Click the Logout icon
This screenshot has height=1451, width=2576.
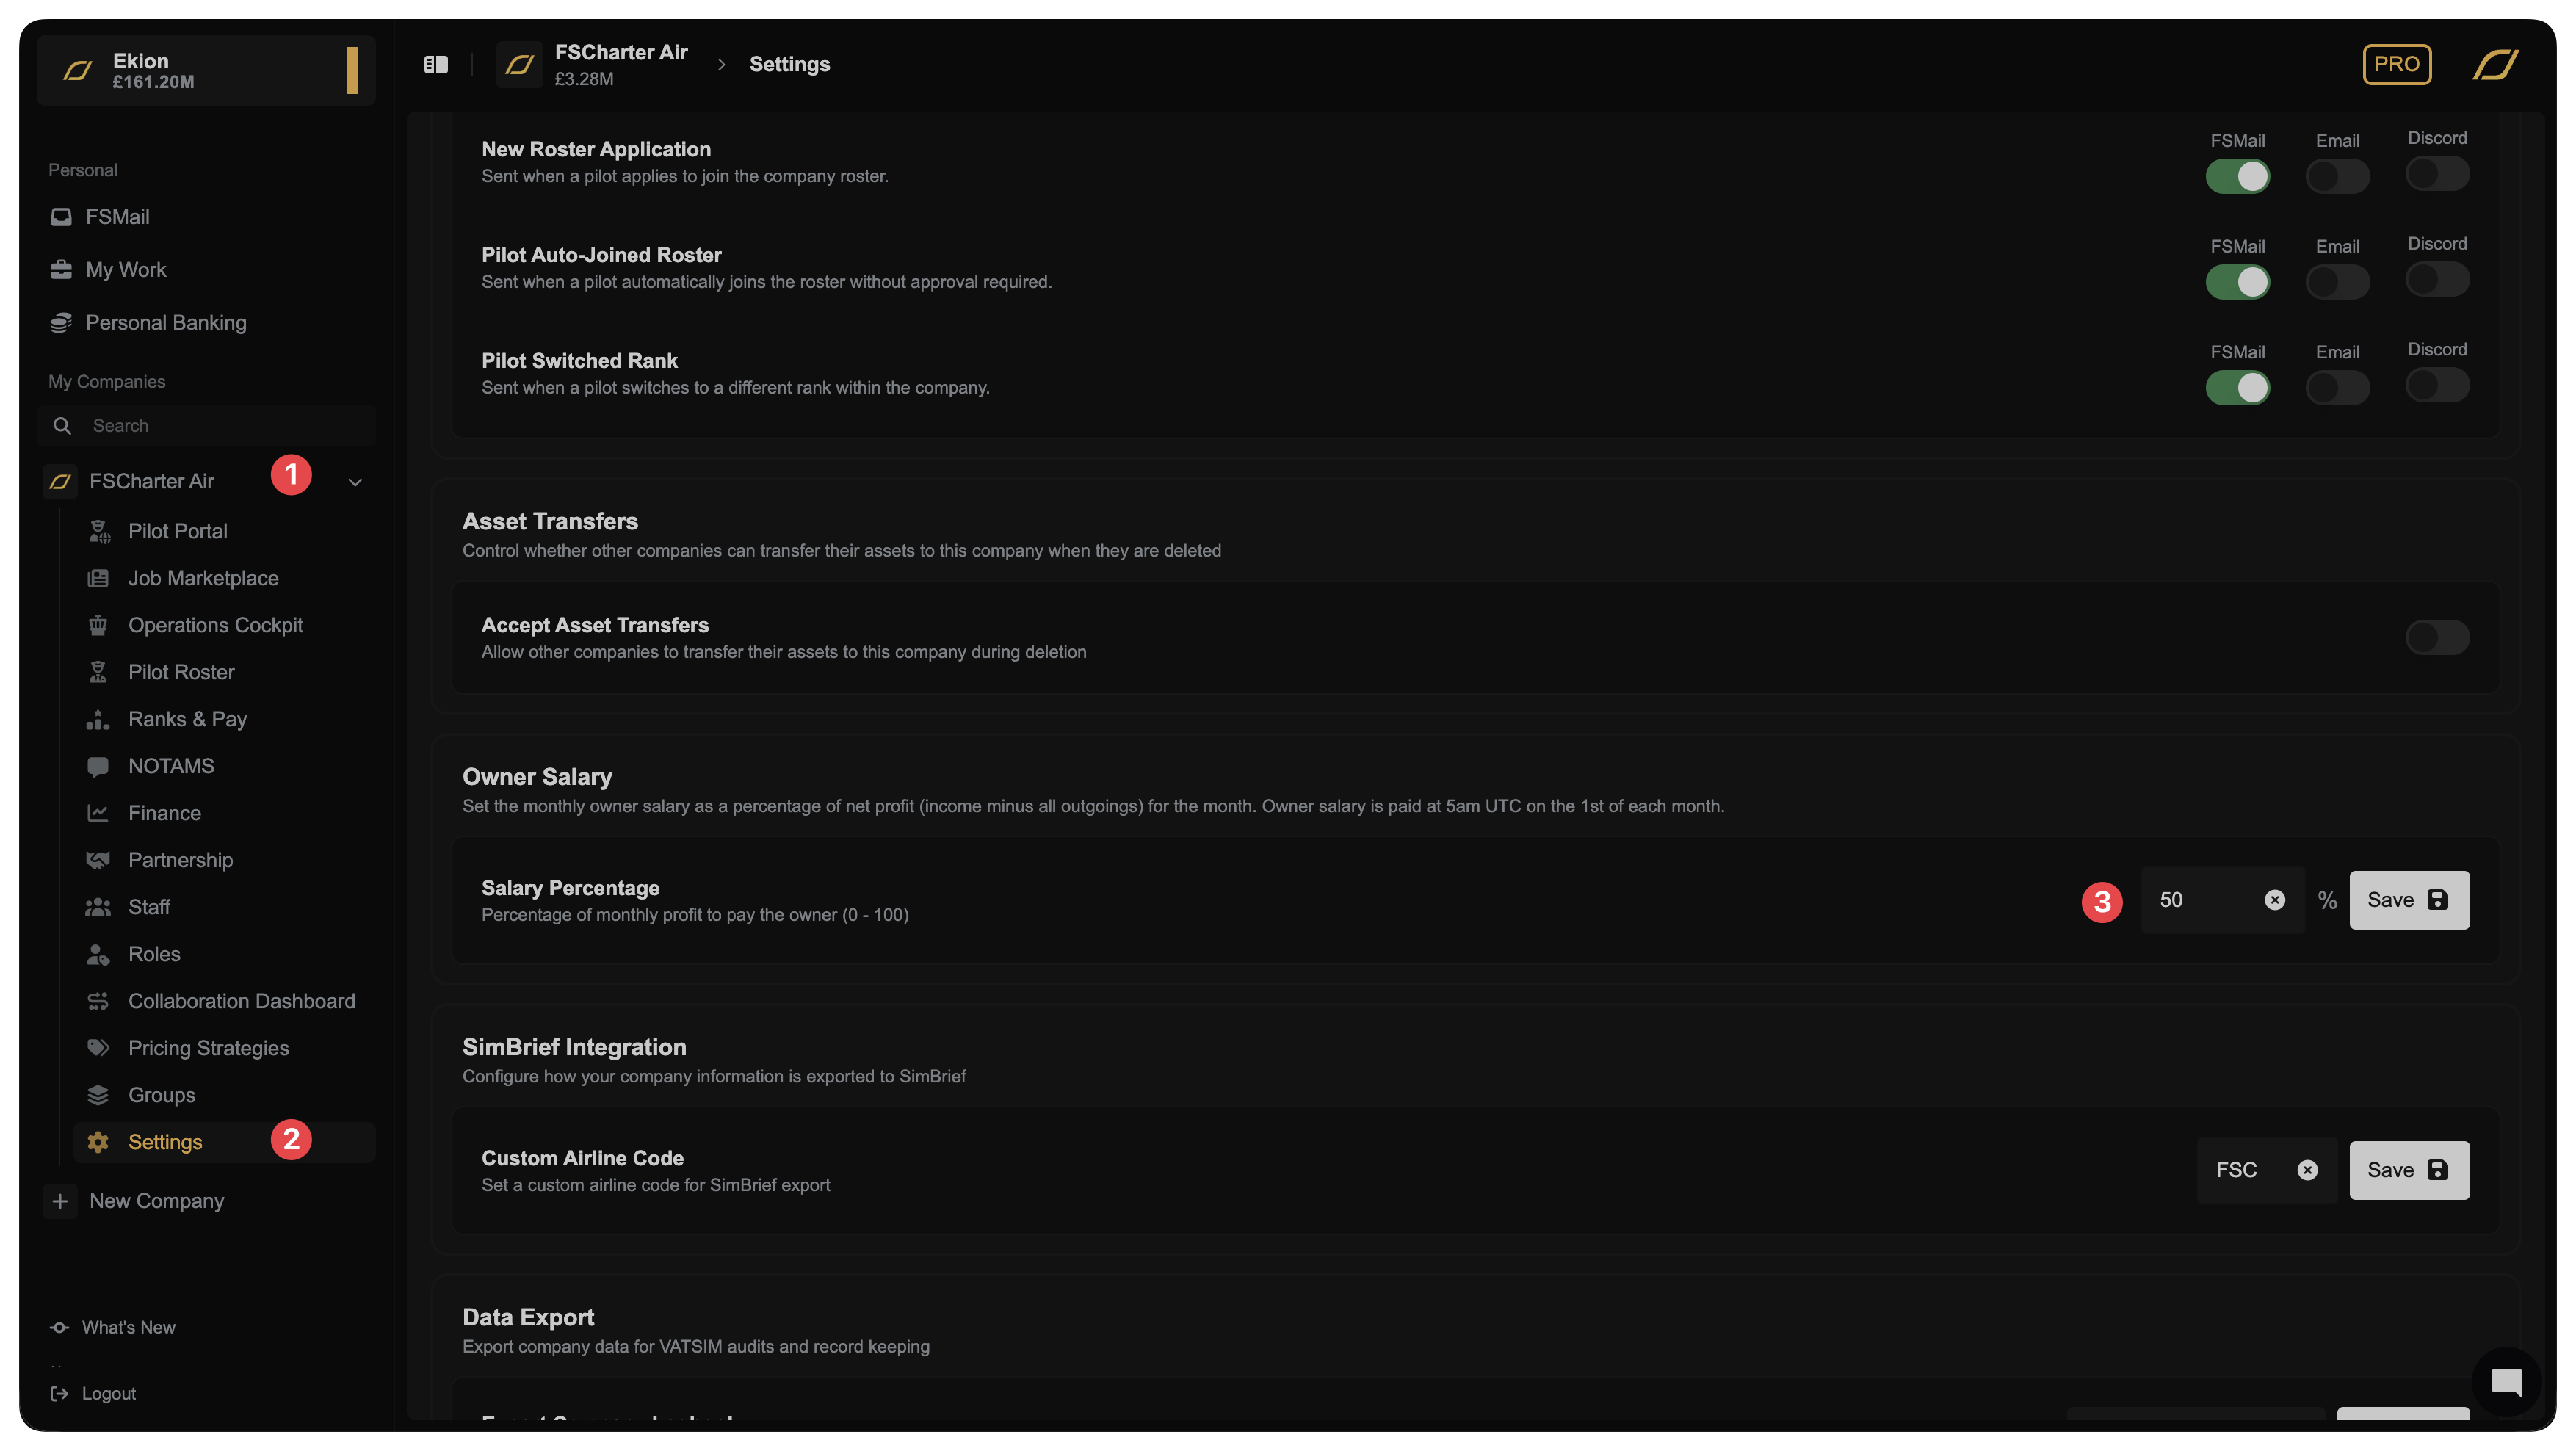pyautogui.click(x=60, y=1393)
